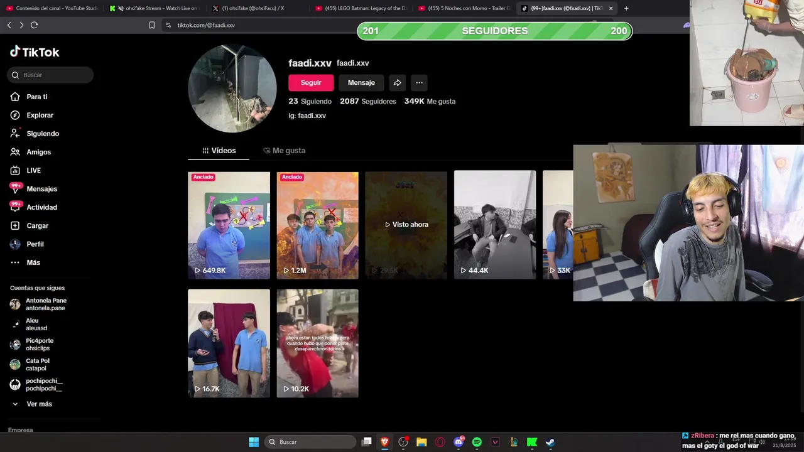
Task: Open Task View on taskbar
Action: pyautogui.click(x=367, y=442)
